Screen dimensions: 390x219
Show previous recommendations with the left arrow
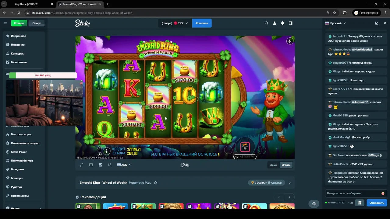(278, 197)
